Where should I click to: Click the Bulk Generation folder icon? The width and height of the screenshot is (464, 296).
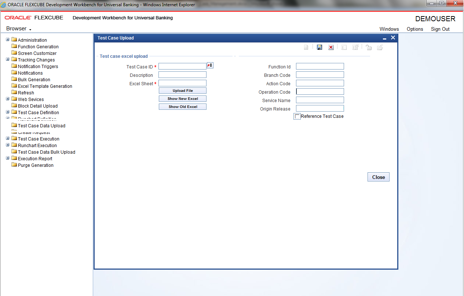pyautogui.click(x=14, y=79)
